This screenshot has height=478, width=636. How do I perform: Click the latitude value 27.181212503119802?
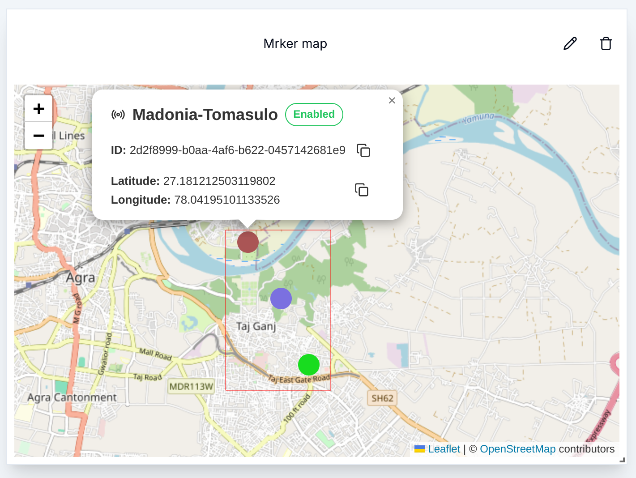219,181
